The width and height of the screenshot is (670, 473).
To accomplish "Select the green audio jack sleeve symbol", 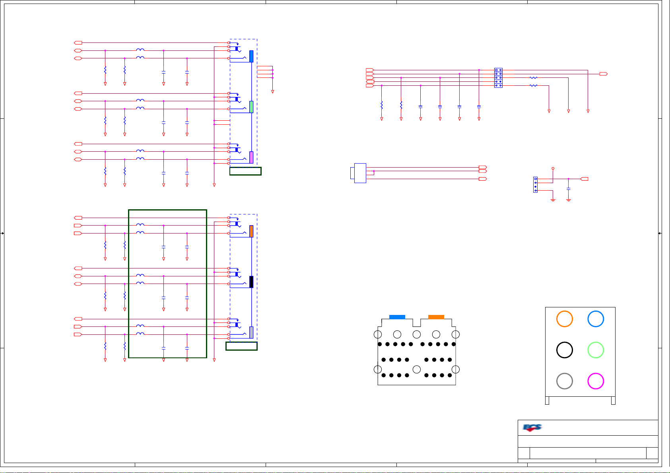I will (251, 107).
